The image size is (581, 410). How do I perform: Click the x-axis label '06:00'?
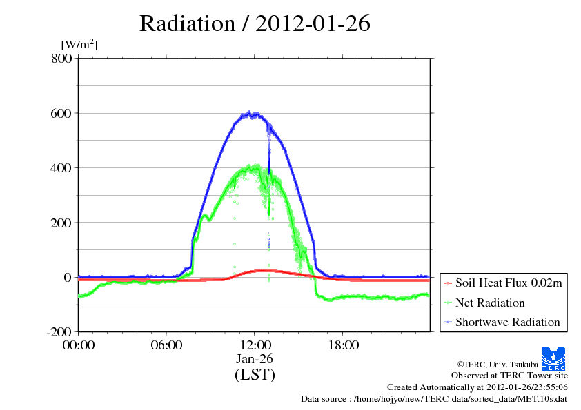point(166,345)
